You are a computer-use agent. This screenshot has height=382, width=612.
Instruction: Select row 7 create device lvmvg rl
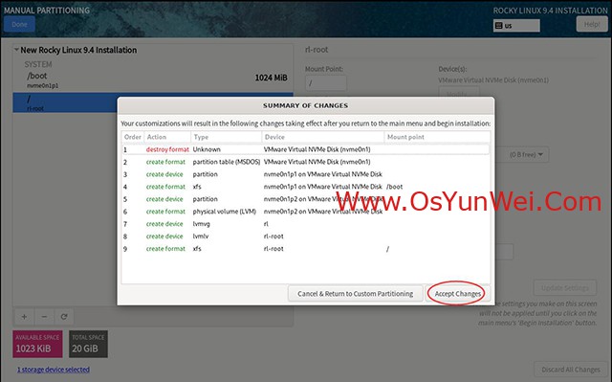[x=306, y=224]
